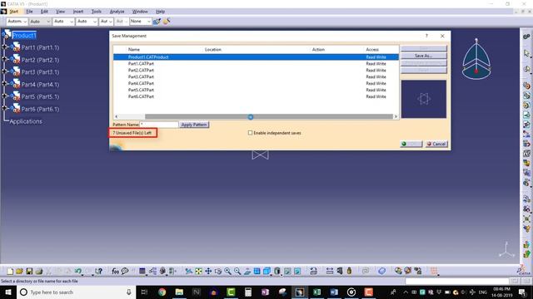Open the Window menu
The height and width of the screenshot is (299, 533).
click(140, 12)
